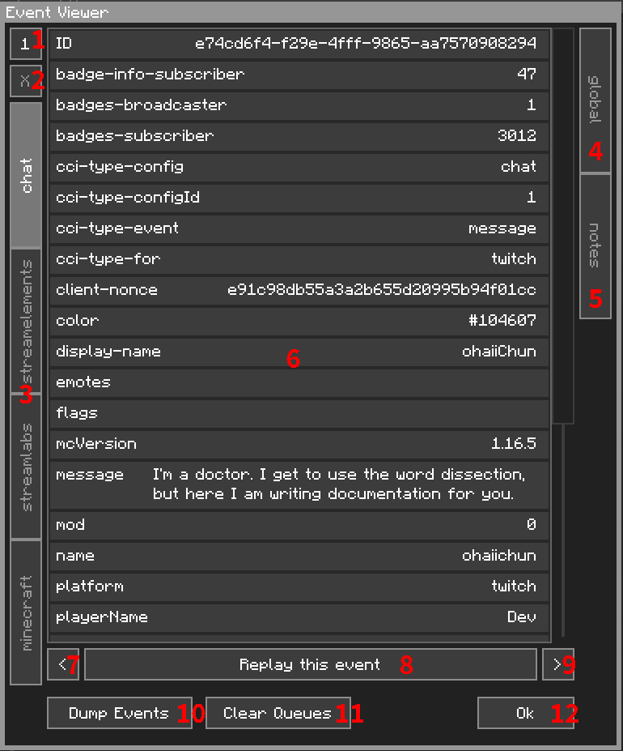Select the mcVersion row

pyautogui.click(x=299, y=443)
